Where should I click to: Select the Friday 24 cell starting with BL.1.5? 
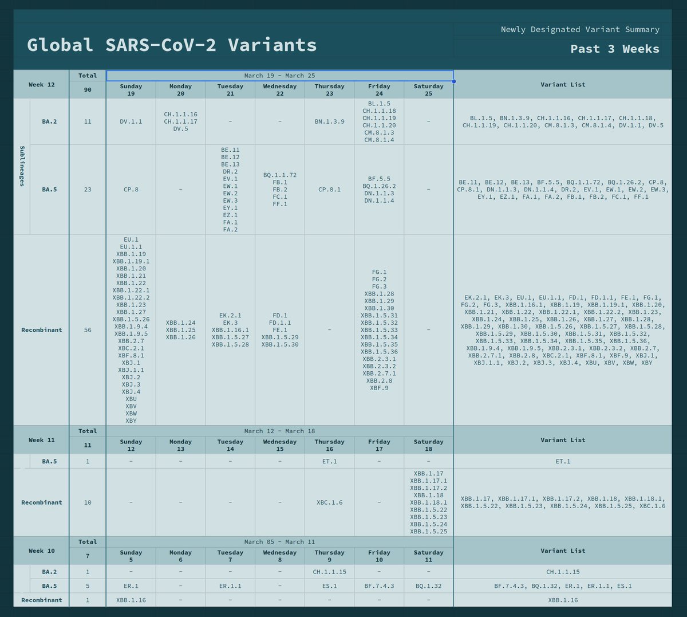click(379, 121)
